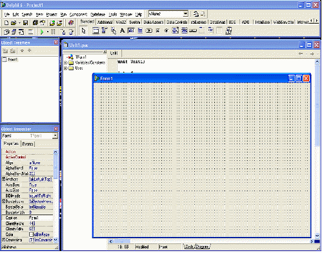Switch to the ADO palette tab
This screenshot has height=253, width=322.
[x=245, y=22]
